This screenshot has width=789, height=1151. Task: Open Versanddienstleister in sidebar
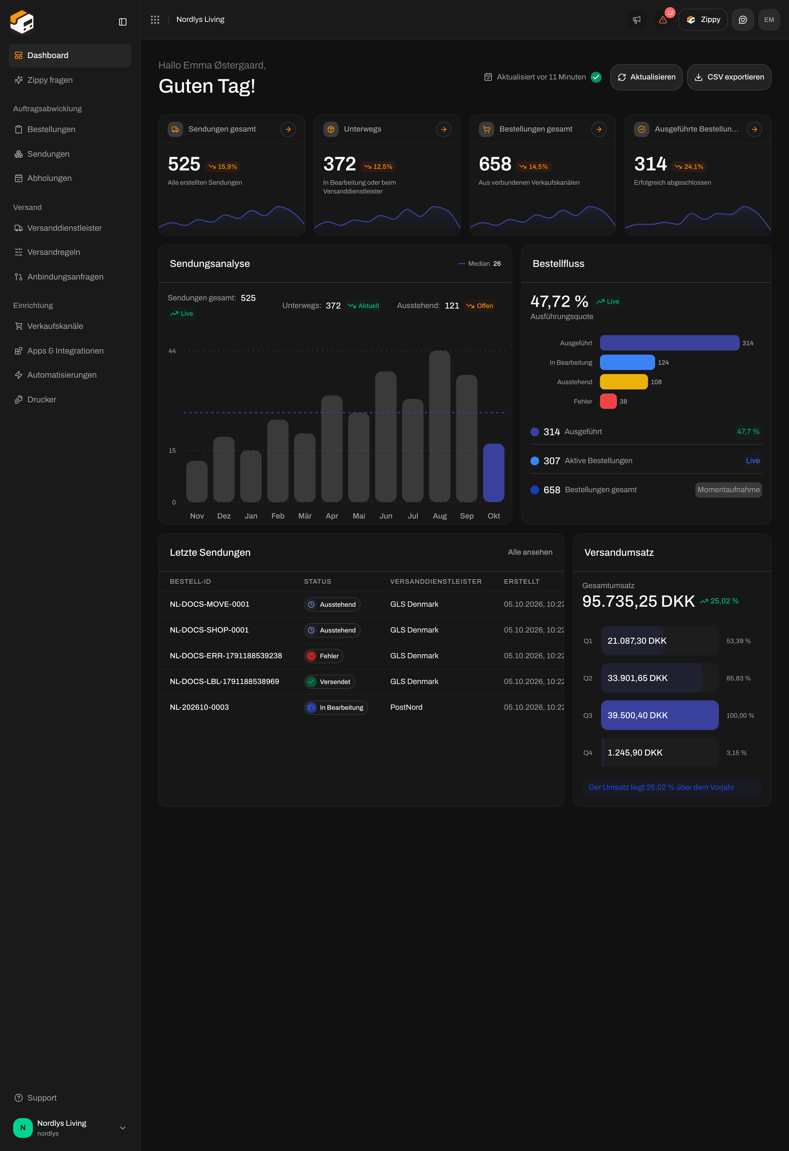point(70,228)
